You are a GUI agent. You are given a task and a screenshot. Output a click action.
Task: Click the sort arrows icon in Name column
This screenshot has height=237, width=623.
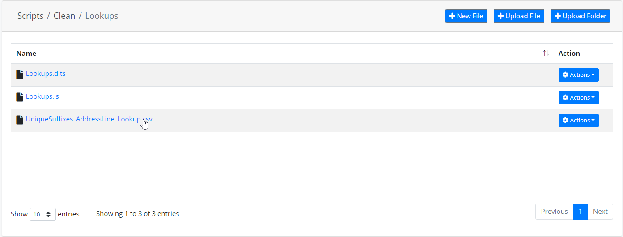(x=546, y=53)
